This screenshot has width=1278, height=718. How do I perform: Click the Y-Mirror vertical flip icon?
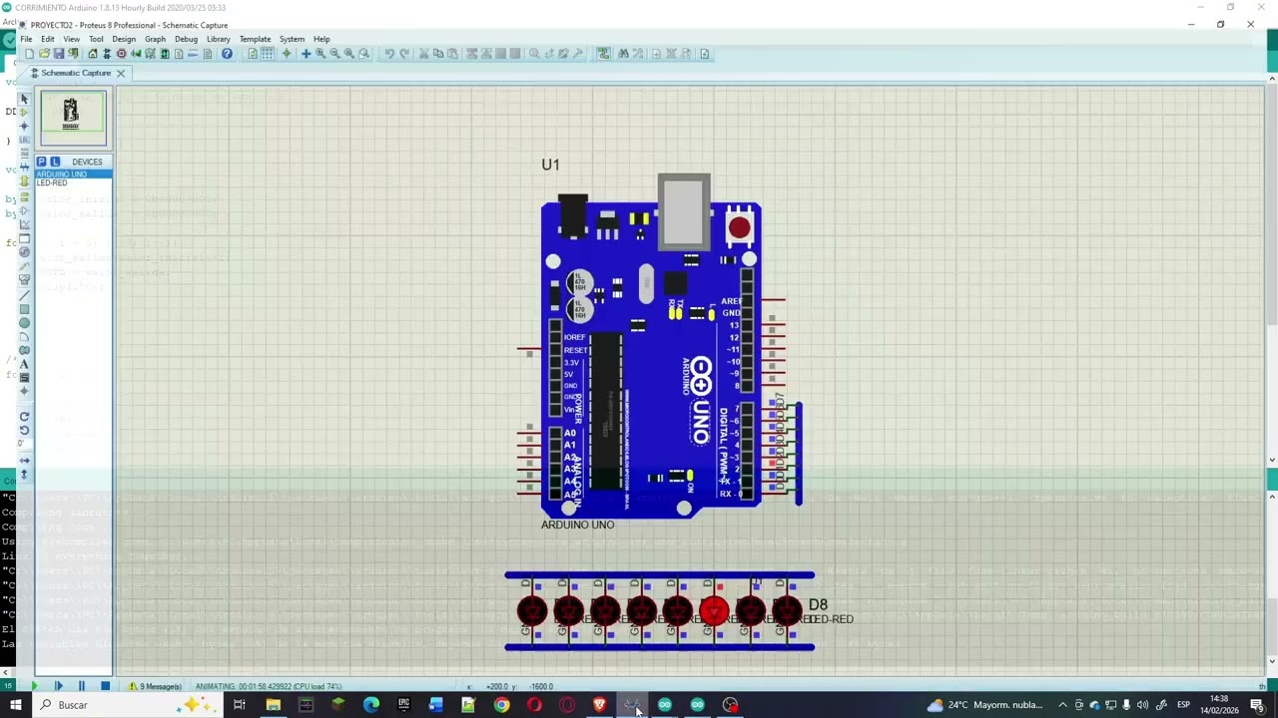pyautogui.click(x=24, y=473)
